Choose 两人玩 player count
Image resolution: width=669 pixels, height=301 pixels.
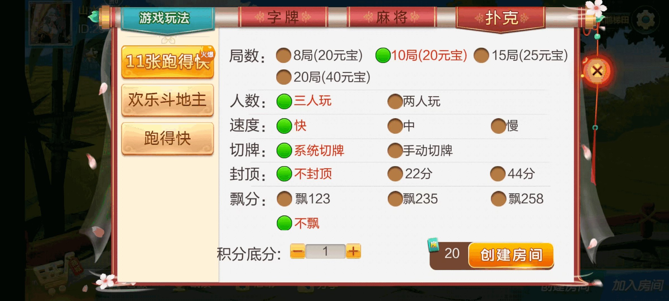pyautogui.click(x=414, y=101)
